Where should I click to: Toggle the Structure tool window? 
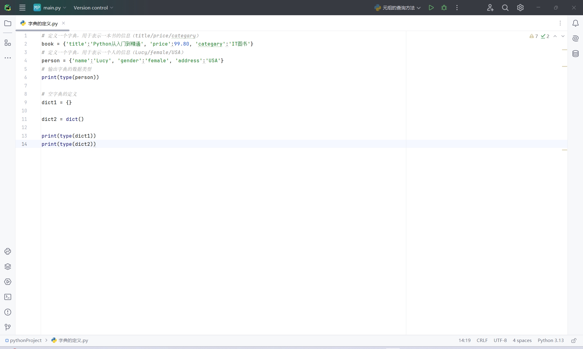pyautogui.click(x=8, y=43)
